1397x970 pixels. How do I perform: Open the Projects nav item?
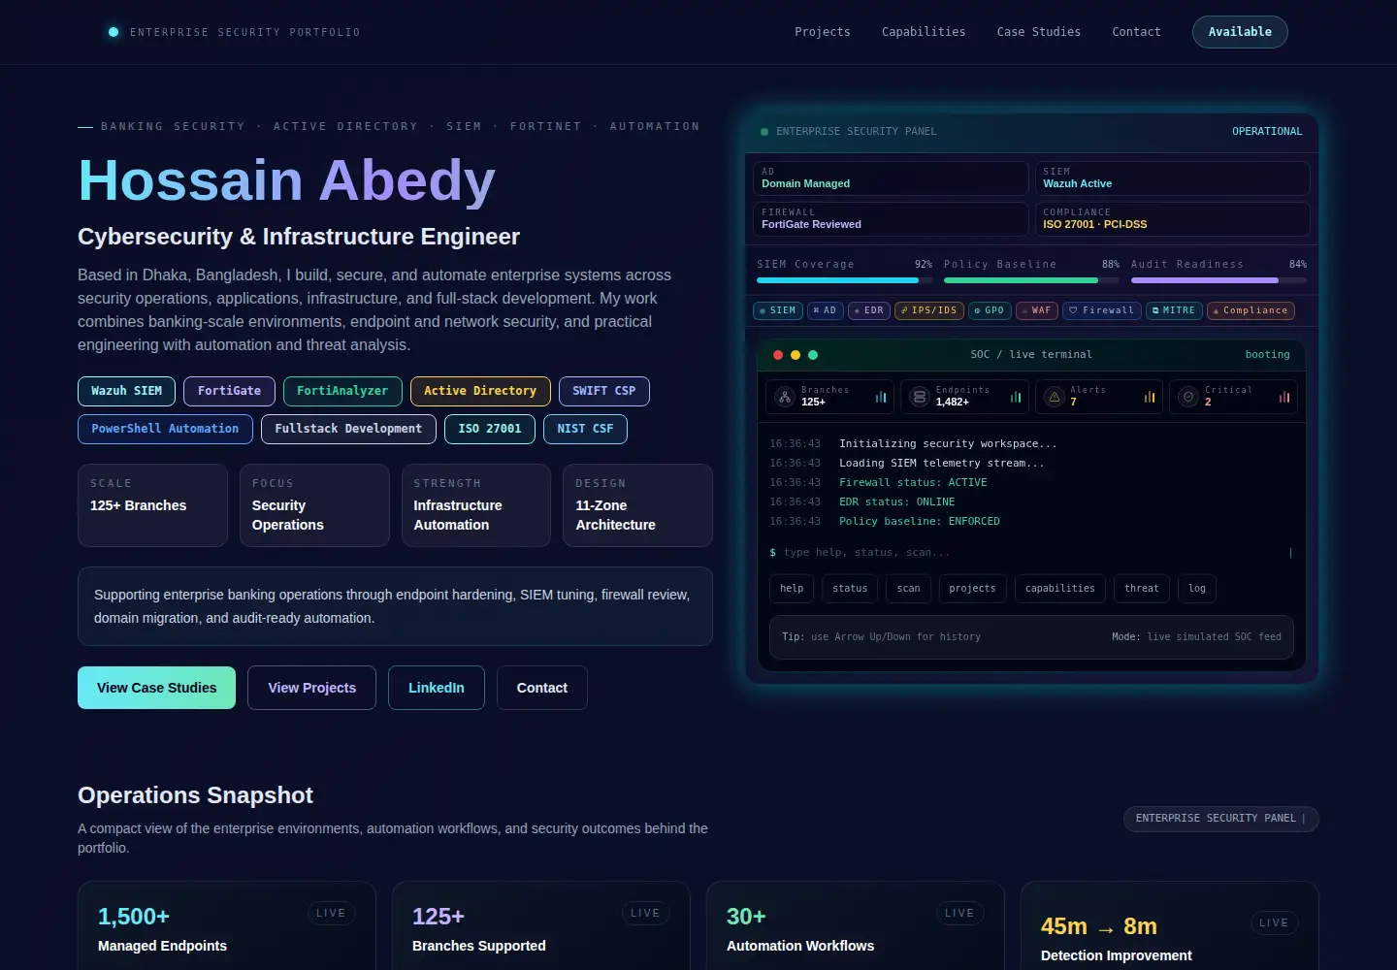point(823,32)
